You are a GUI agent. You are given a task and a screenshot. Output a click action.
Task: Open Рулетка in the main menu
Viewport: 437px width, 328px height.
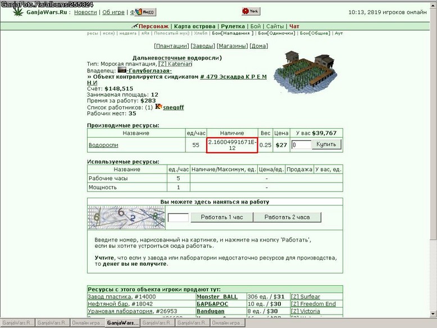[233, 26]
